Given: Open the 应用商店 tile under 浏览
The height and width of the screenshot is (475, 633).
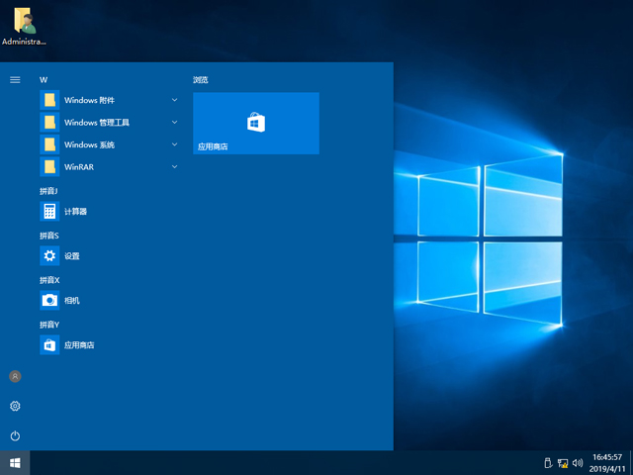Looking at the screenshot, I should (256, 123).
